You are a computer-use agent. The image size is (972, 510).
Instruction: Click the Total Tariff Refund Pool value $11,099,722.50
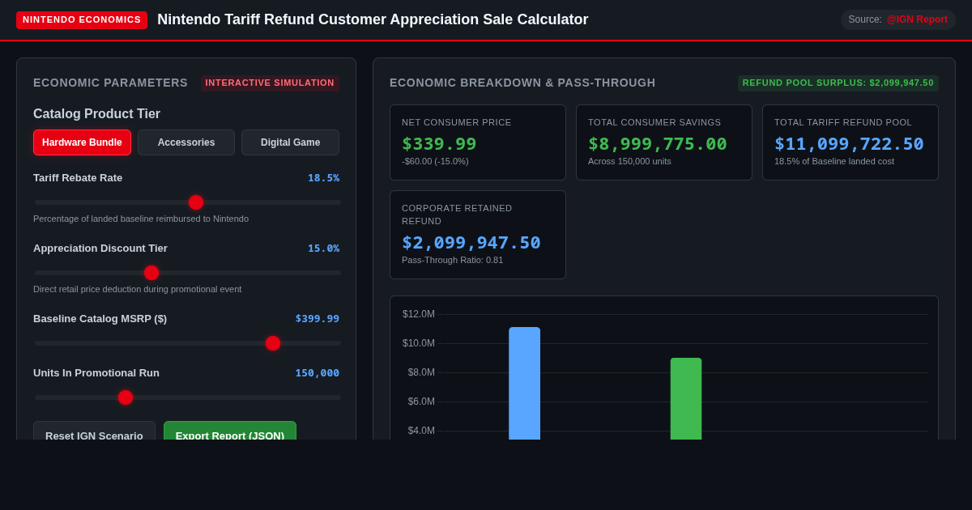849,143
